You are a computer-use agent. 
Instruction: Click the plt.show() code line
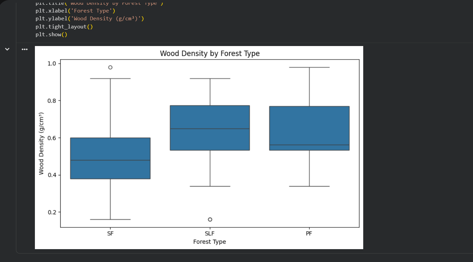[51, 34]
